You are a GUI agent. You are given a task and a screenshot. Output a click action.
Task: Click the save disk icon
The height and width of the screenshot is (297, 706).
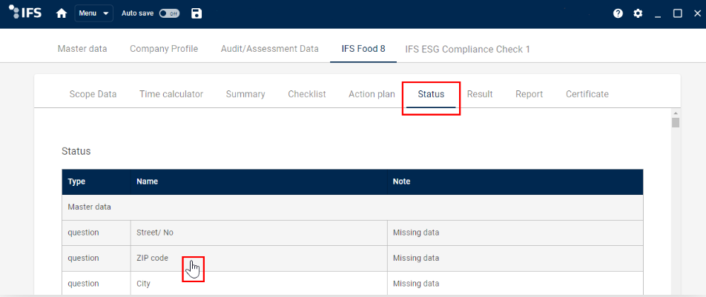tap(197, 13)
